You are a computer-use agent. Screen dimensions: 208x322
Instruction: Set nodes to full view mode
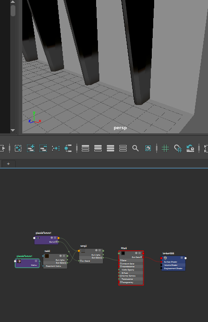tap(110, 148)
